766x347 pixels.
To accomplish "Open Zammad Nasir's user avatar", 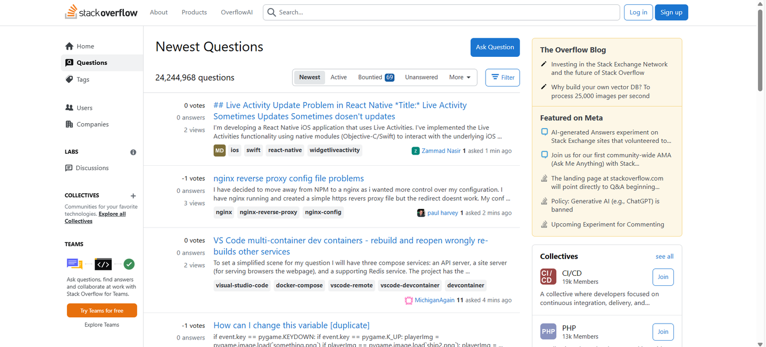I will pos(415,151).
